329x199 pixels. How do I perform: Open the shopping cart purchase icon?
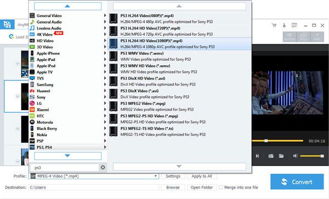point(274,25)
